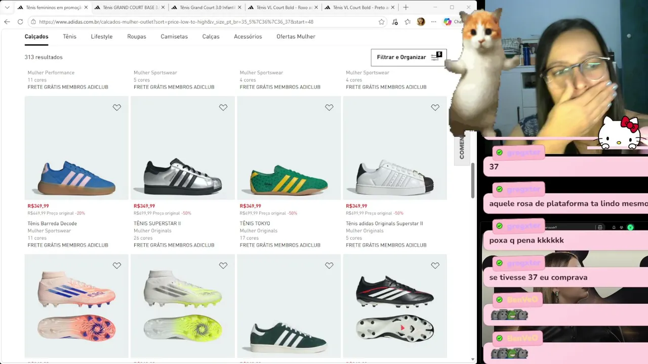
Task: Click the black soccer cleat image
Action: 395,306
